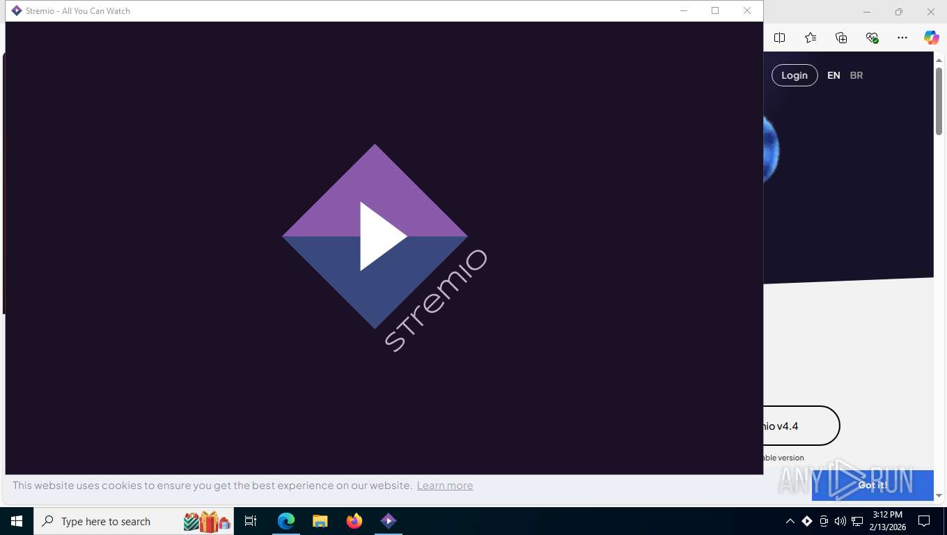Open Copilot icon in Edge toolbar
Viewport: 947px width, 535px height.
[932, 38]
